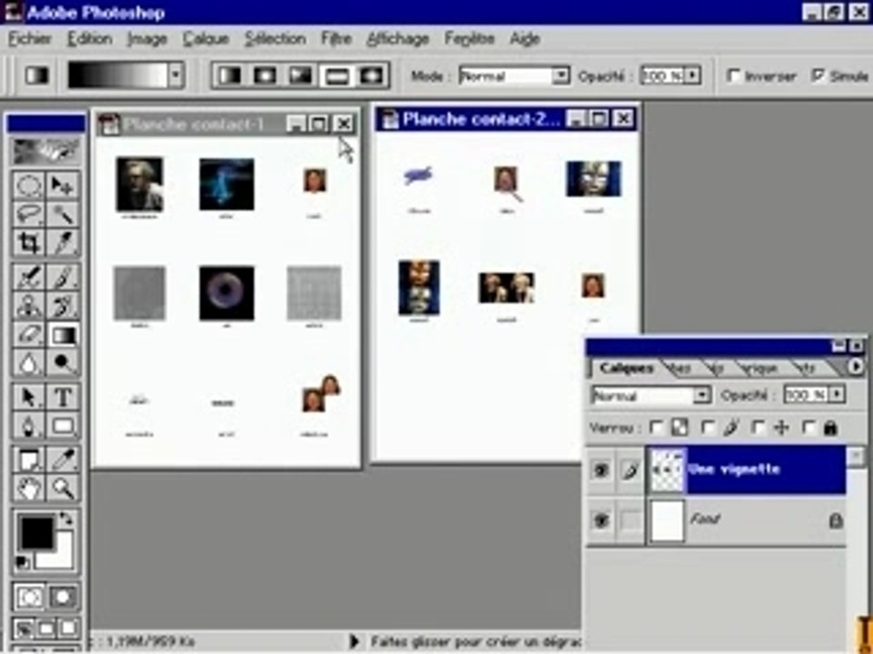Toggle lock transparent pixels checkbox
The width and height of the screenshot is (873, 654).
pos(657,428)
